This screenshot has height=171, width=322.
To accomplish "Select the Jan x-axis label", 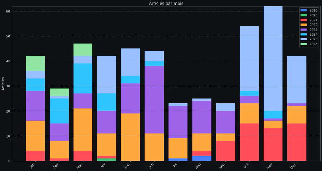I will click(33, 166).
